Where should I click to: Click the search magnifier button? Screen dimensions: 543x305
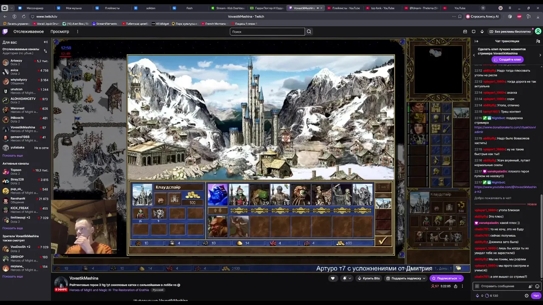(x=309, y=31)
